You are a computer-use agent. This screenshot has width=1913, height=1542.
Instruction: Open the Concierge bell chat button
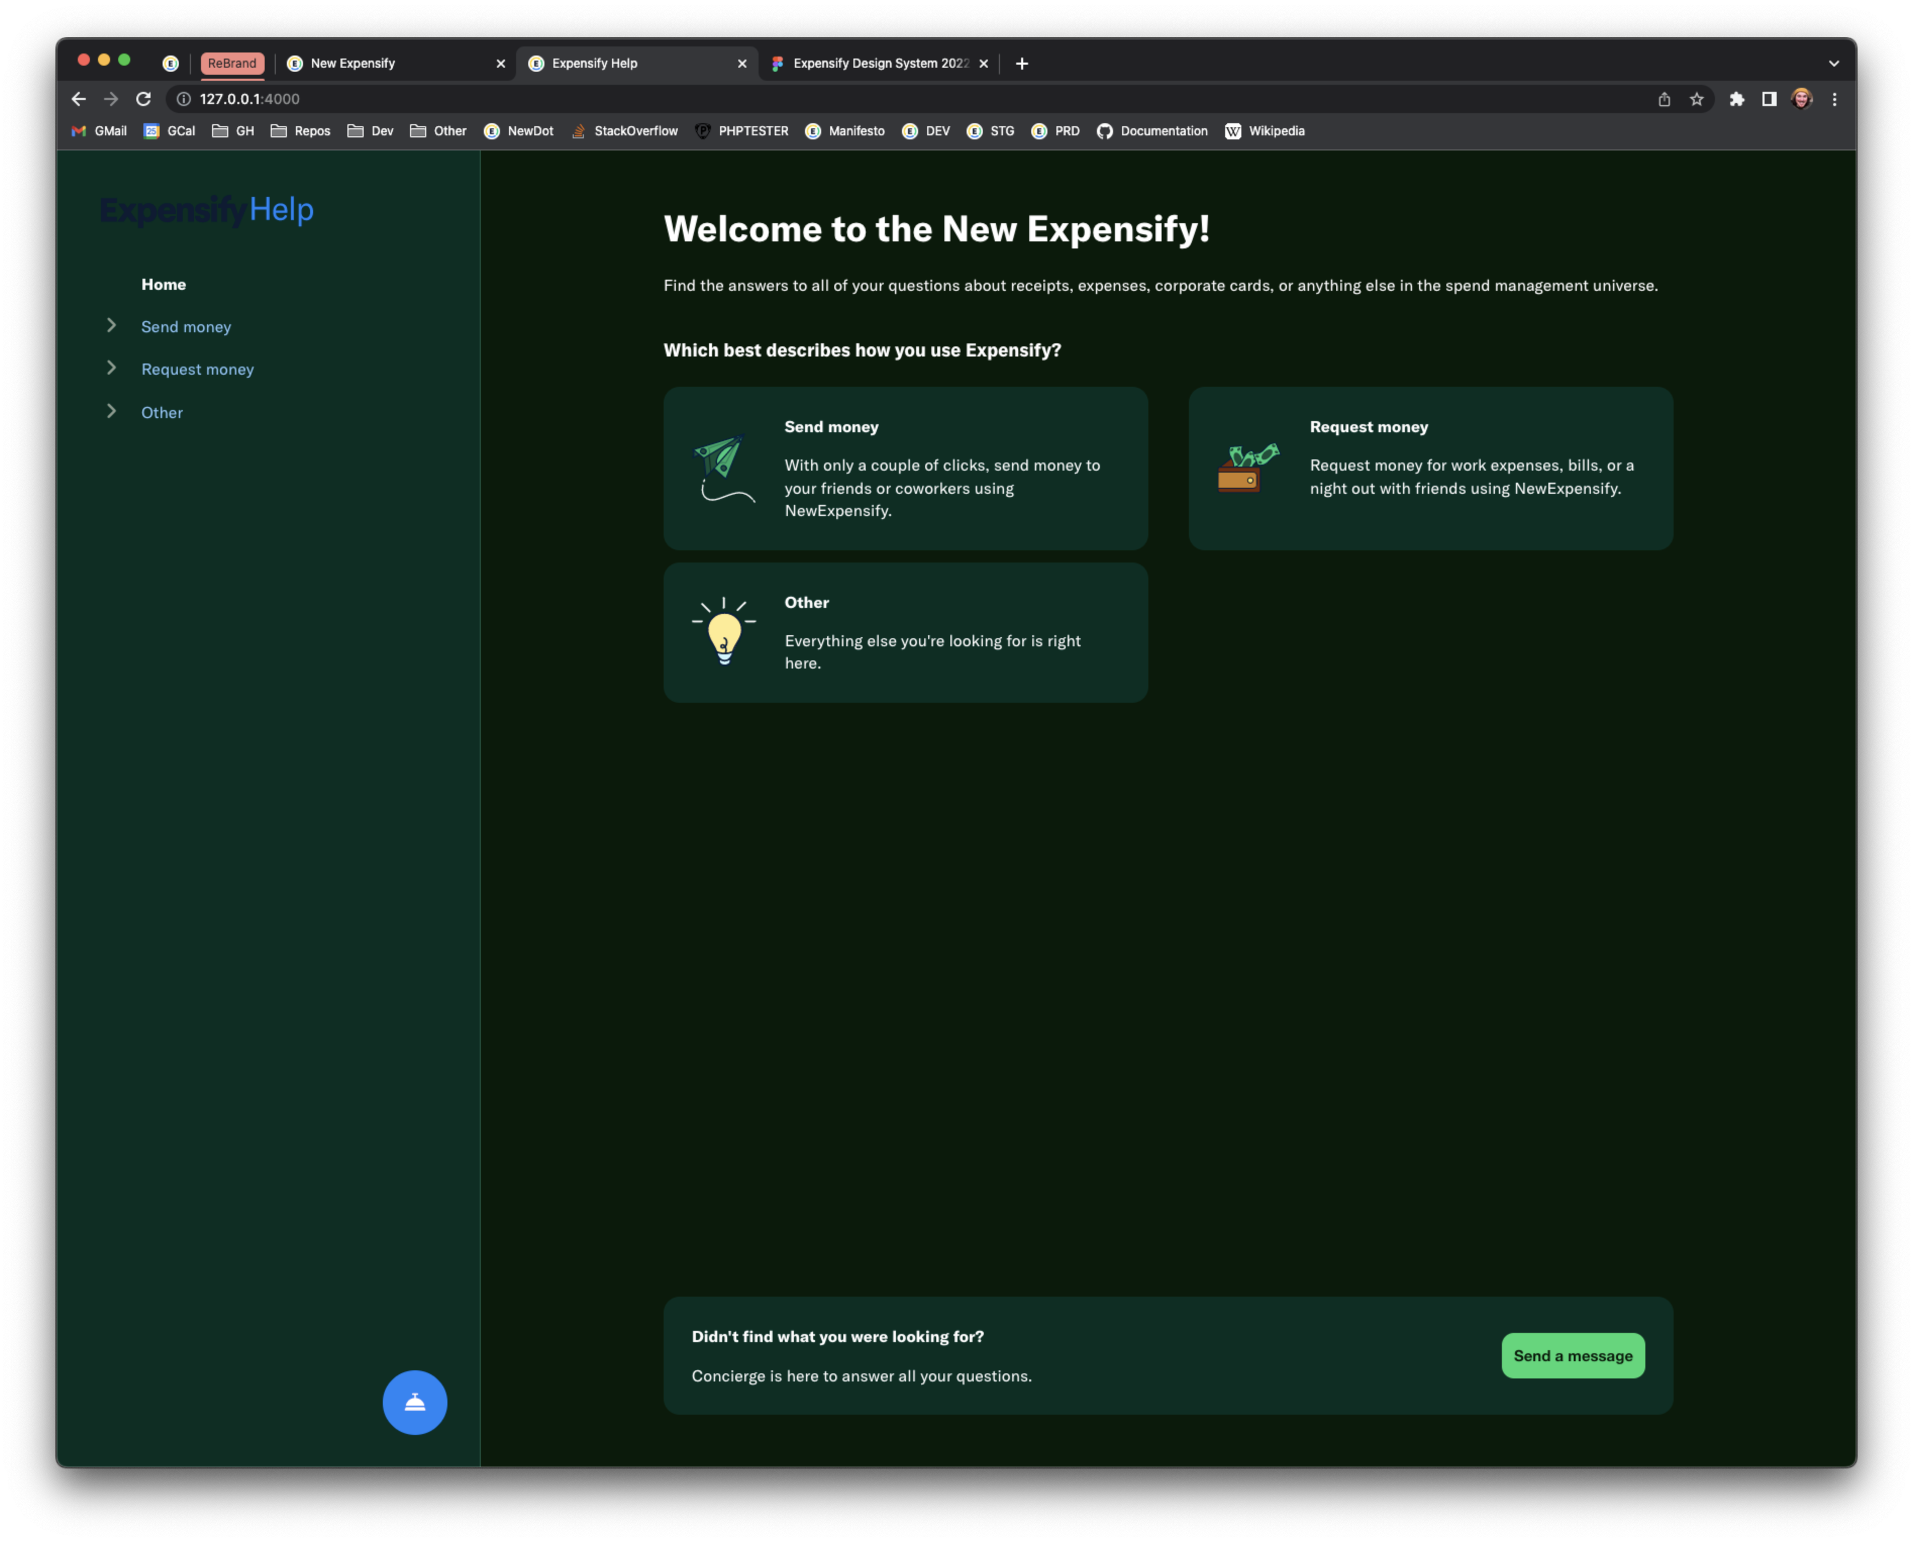pyautogui.click(x=414, y=1402)
